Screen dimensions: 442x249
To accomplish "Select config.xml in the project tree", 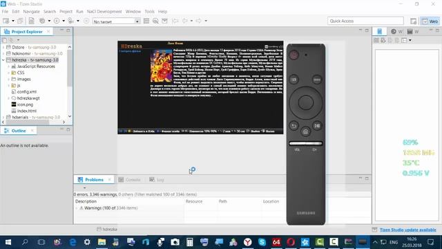I will (x=24, y=92).
